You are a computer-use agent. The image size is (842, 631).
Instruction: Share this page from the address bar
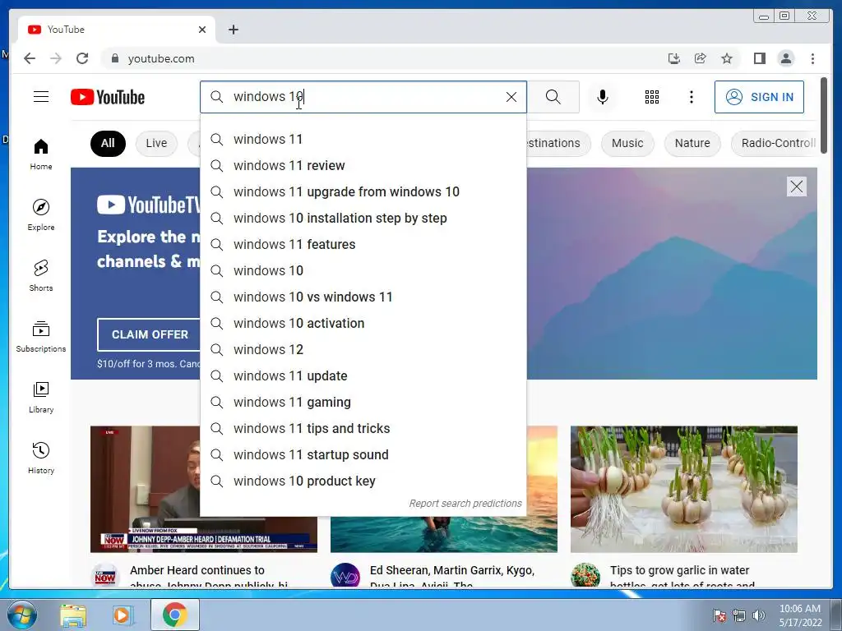(x=701, y=58)
